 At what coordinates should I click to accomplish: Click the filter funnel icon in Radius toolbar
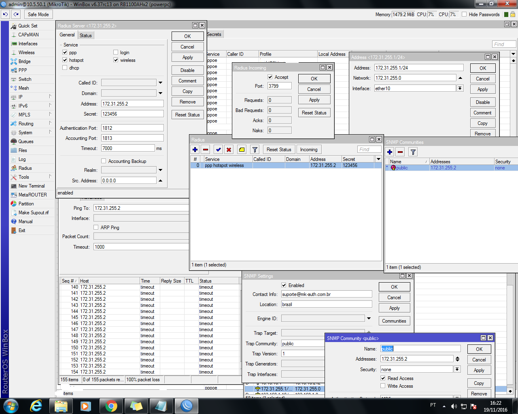(255, 150)
